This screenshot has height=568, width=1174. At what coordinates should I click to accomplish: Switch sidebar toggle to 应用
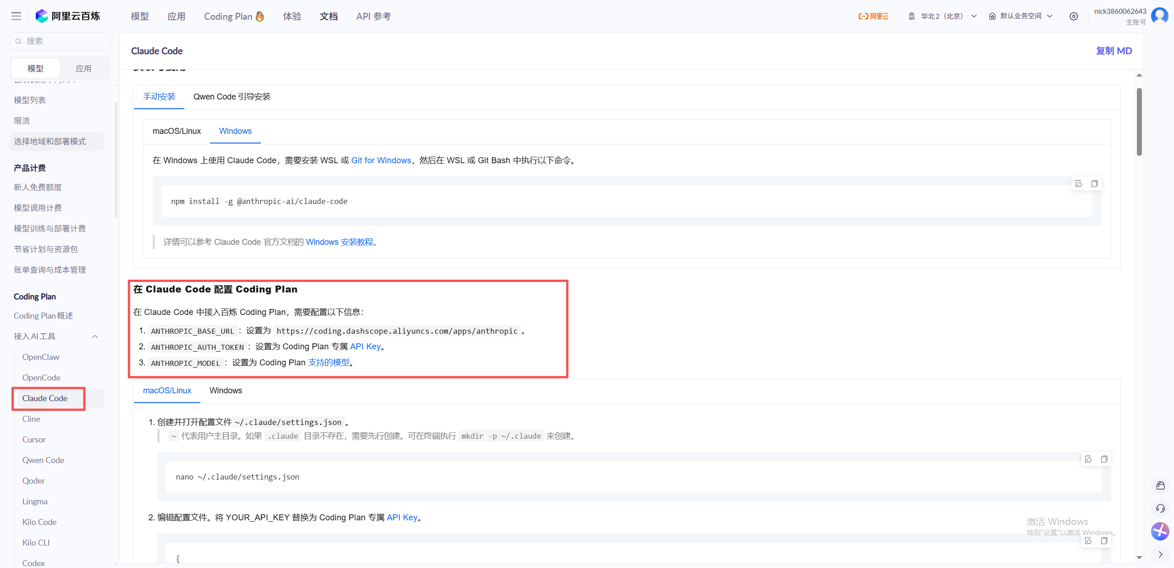pyautogui.click(x=83, y=68)
